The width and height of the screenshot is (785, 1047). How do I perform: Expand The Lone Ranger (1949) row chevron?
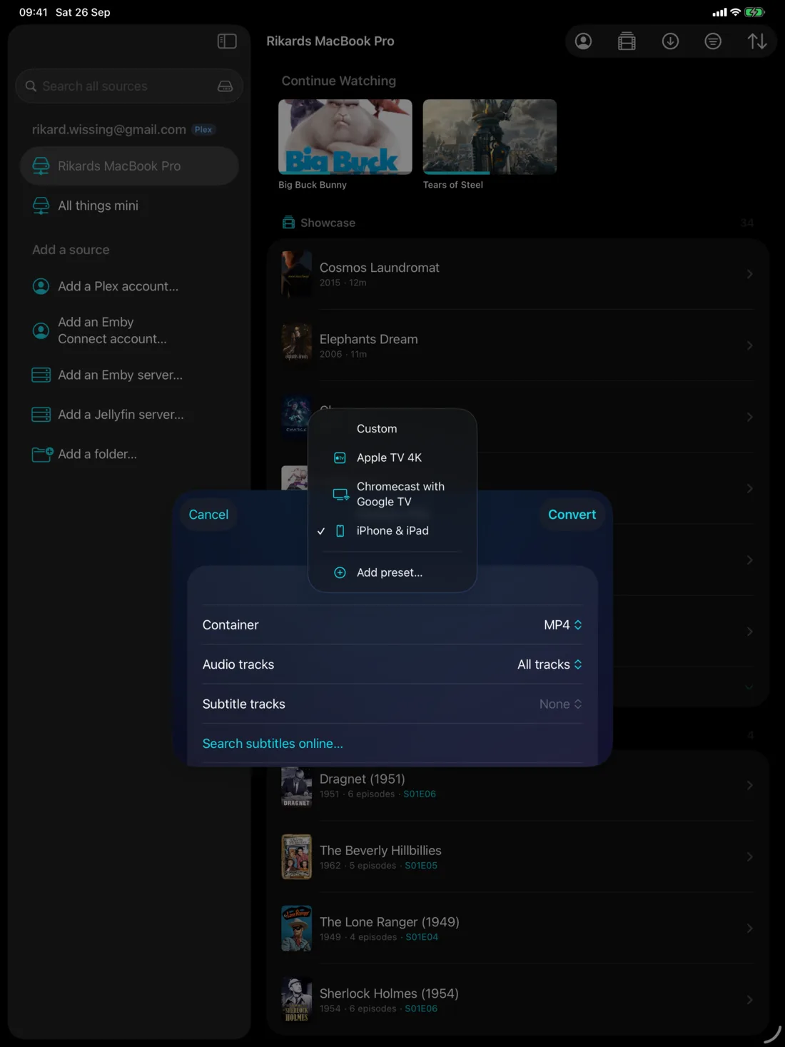pyautogui.click(x=749, y=929)
